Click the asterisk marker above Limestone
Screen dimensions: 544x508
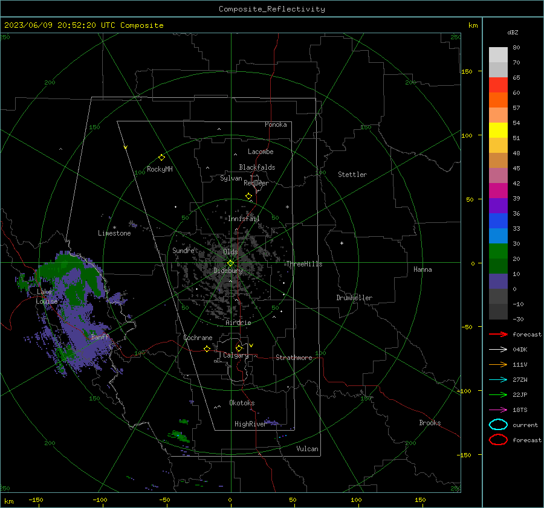tap(114, 228)
